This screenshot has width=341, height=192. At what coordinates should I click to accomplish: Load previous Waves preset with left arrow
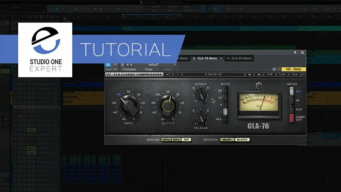coord(249,74)
